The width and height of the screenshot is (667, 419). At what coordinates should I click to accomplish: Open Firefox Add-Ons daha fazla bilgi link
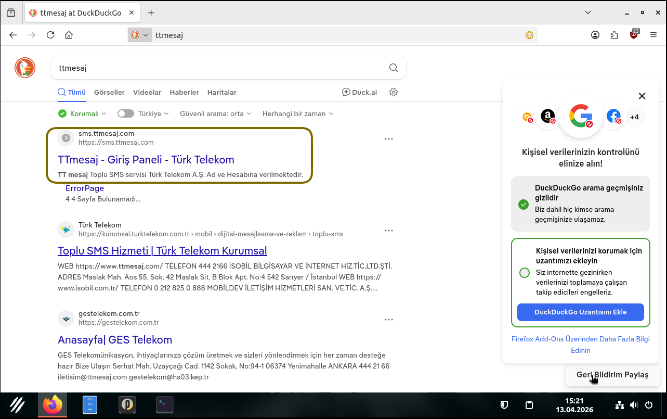[581, 345]
